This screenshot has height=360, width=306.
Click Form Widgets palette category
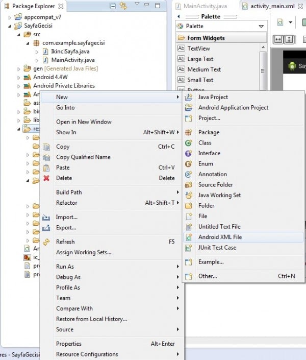pyautogui.click(x=221, y=38)
